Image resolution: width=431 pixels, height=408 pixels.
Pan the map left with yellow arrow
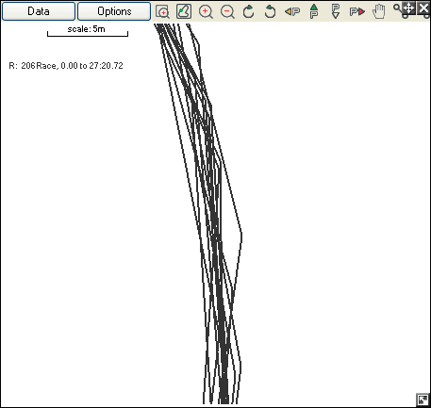(292, 12)
